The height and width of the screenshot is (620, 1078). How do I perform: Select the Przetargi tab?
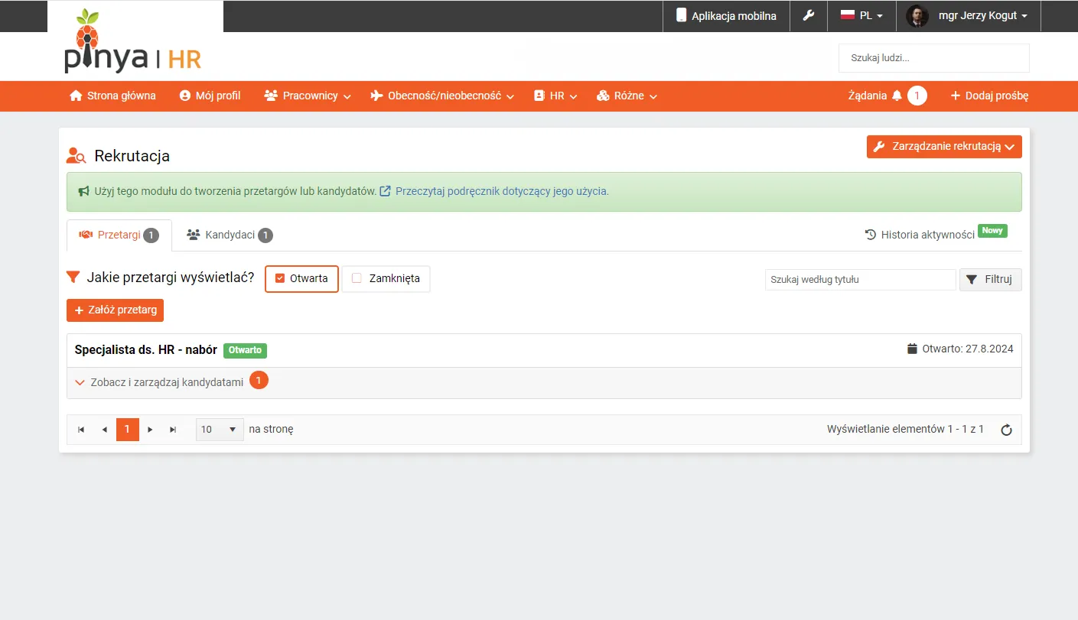pos(119,235)
